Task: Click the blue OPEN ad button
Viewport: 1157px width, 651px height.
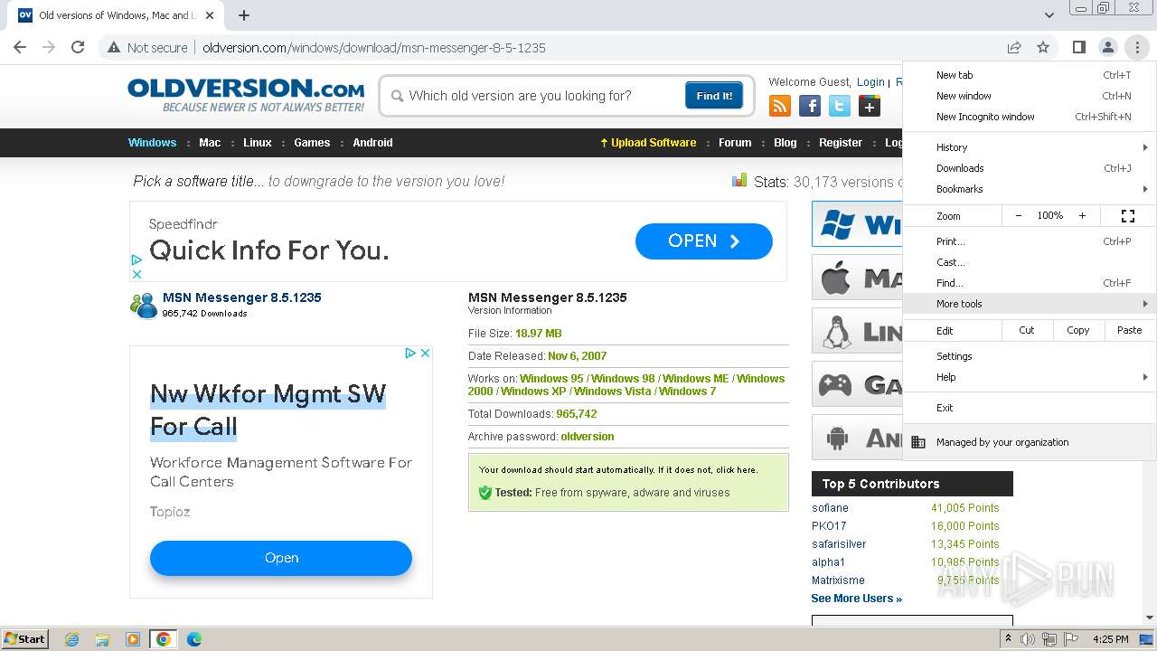Action: tap(704, 241)
